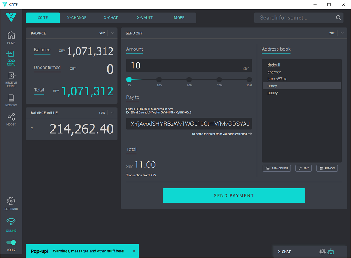This screenshot has width=351, height=258.
Task: Expand the Balance XBY currency dropdown
Action: (112, 33)
